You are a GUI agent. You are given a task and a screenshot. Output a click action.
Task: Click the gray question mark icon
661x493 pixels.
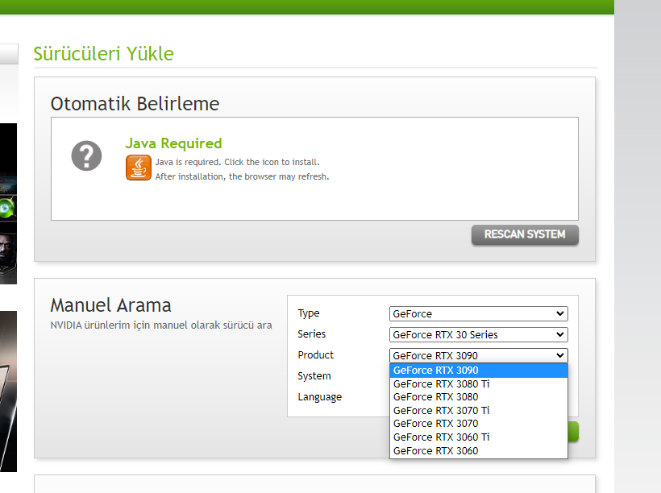click(86, 155)
